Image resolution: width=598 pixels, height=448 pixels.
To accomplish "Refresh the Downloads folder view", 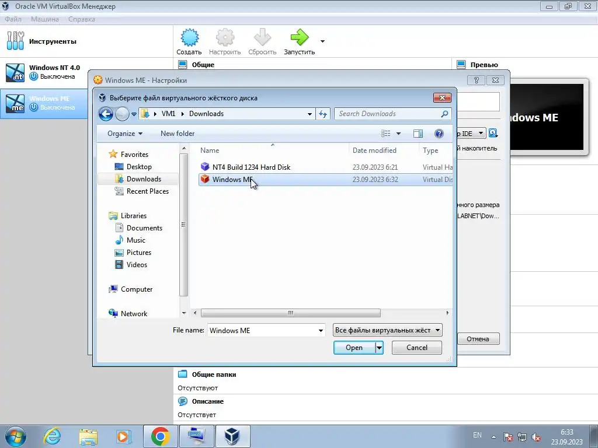I will point(323,114).
